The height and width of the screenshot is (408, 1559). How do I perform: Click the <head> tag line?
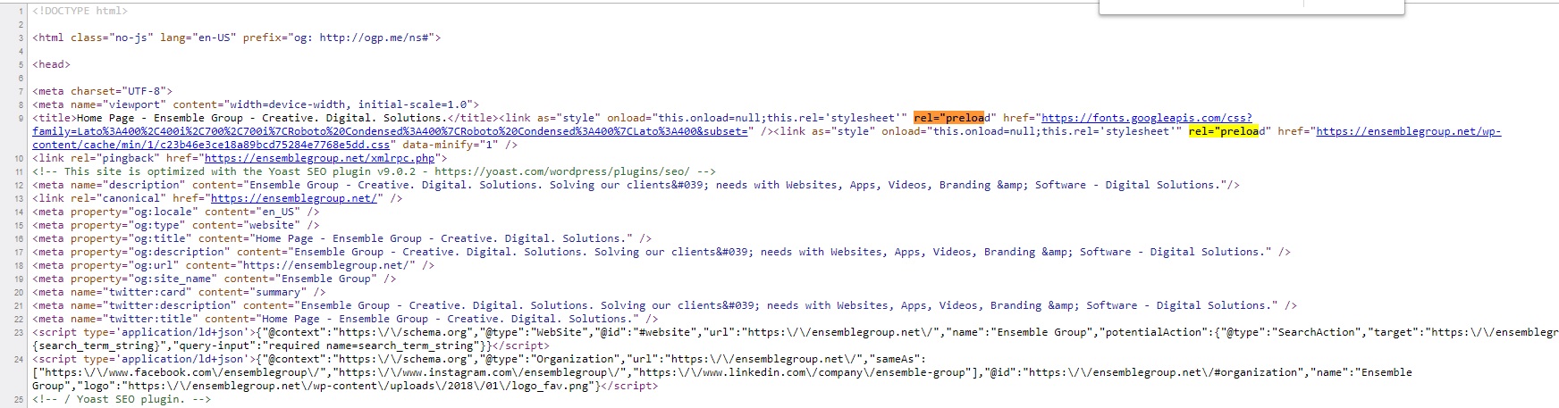tap(51, 64)
